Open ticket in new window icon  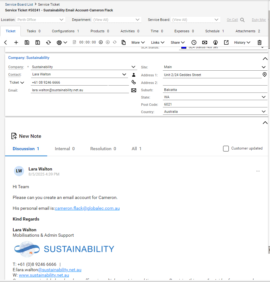tap(226, 42)
